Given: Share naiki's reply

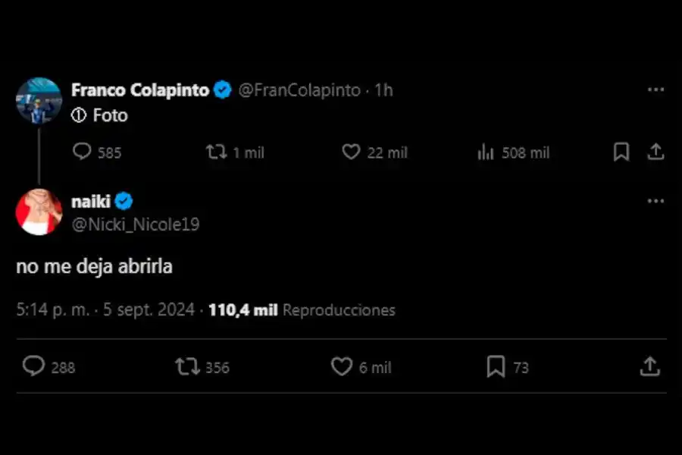Looking at the screenshot, I should click(650, 367).
